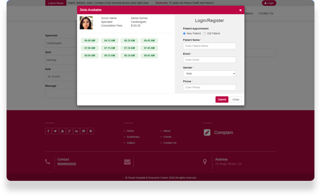Click the Complain pencil icon
The width and height of the screenshot is (321, 196).
point(207,132)
